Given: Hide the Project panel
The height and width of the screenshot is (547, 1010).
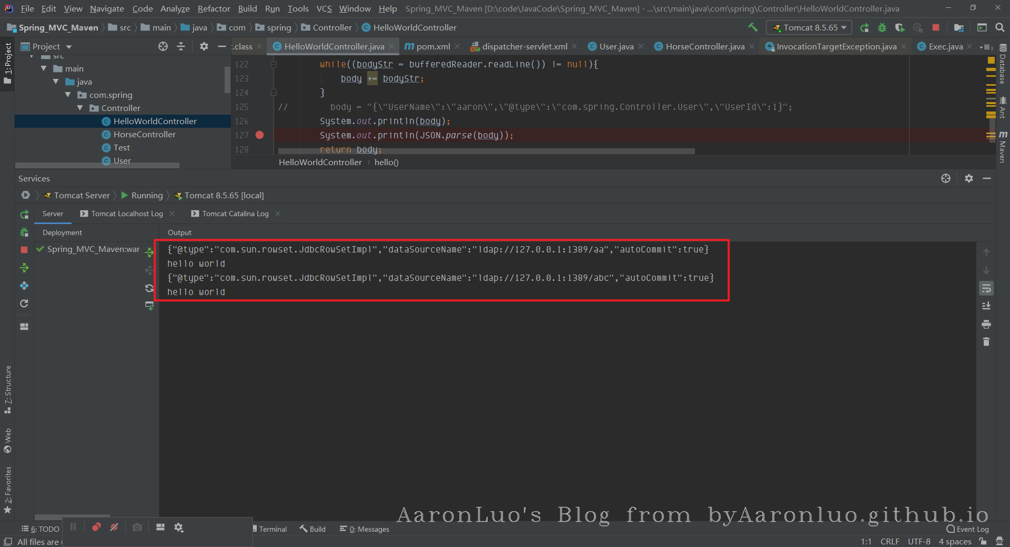Looking at the screenshot, I should 222,46.
